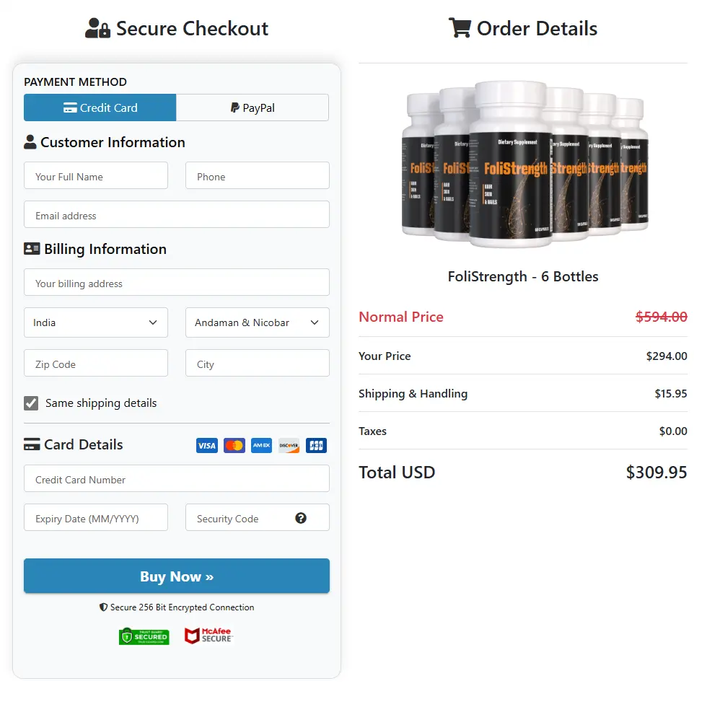Click the security code help icon

(301, 518)
